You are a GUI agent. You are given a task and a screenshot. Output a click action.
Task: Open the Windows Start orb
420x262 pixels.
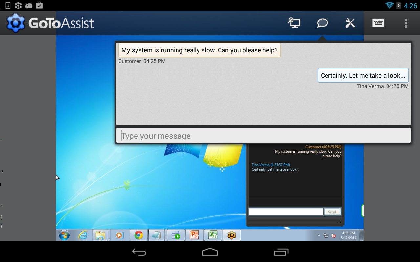[x=64, y=235]
